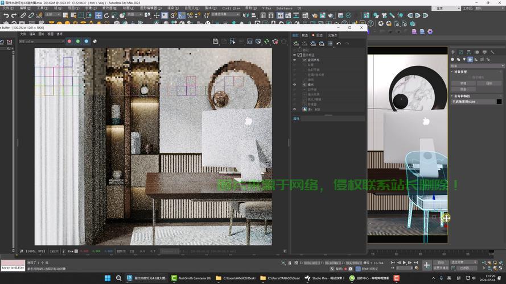Click the object color swatch
Screen dimensions: 506x284
point(499,102)
